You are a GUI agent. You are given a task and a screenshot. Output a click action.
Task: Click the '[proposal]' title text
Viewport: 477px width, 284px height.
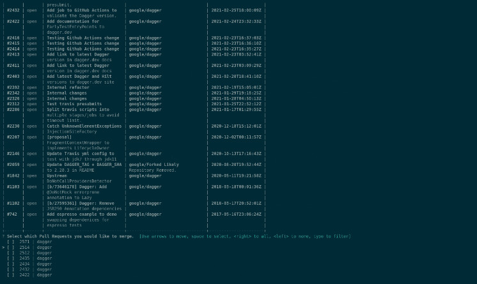(59, 137)
